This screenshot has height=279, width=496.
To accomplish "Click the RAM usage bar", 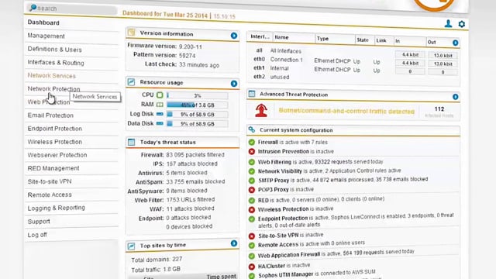I will 197,105.
